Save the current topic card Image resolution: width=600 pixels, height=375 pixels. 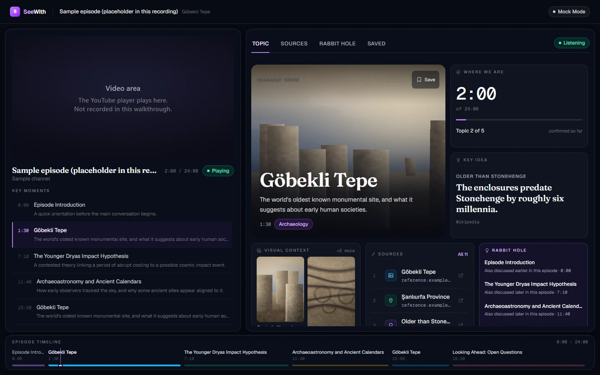426,80
